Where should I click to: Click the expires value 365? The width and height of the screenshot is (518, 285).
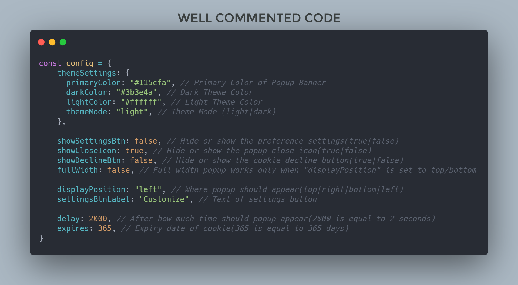(x=105, y=228)
